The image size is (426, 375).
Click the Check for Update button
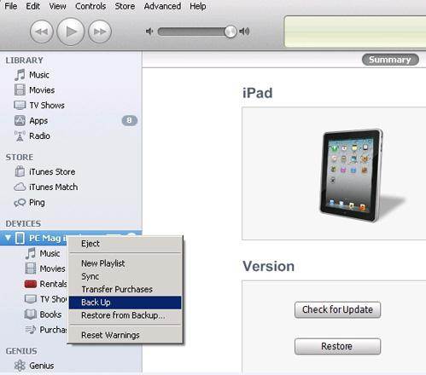(337, 309)
